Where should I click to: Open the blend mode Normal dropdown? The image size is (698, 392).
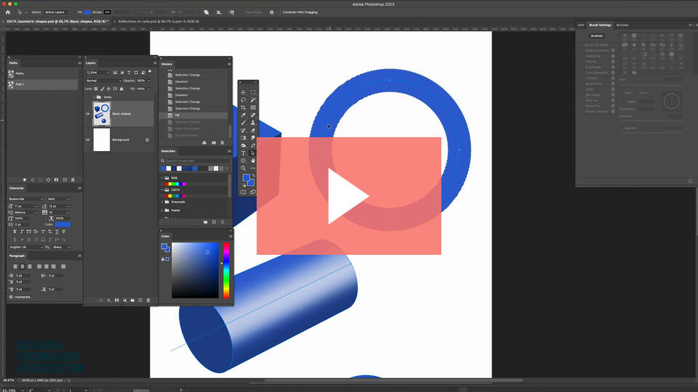pos(103,81)
